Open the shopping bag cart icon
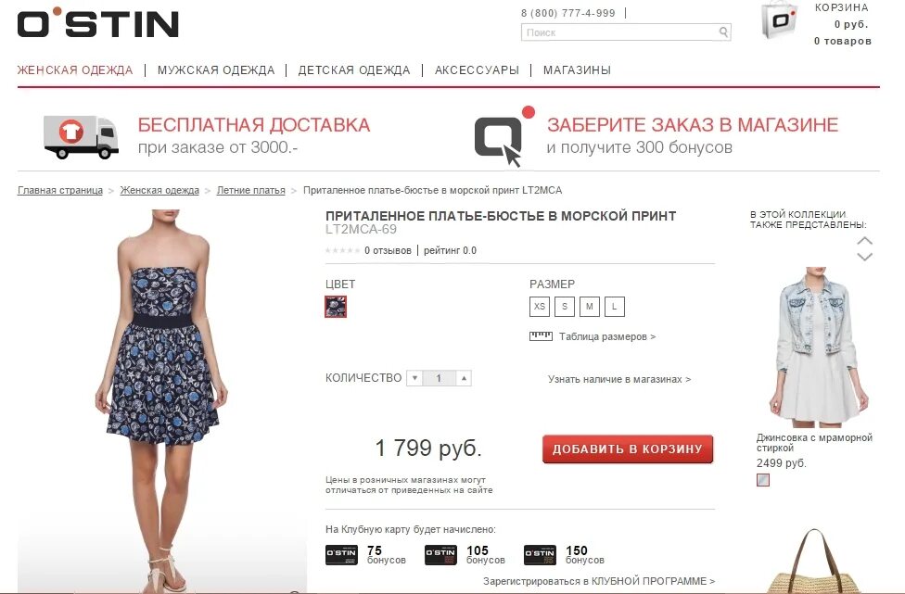Screen dimensions: 905x594 point(779,20)
